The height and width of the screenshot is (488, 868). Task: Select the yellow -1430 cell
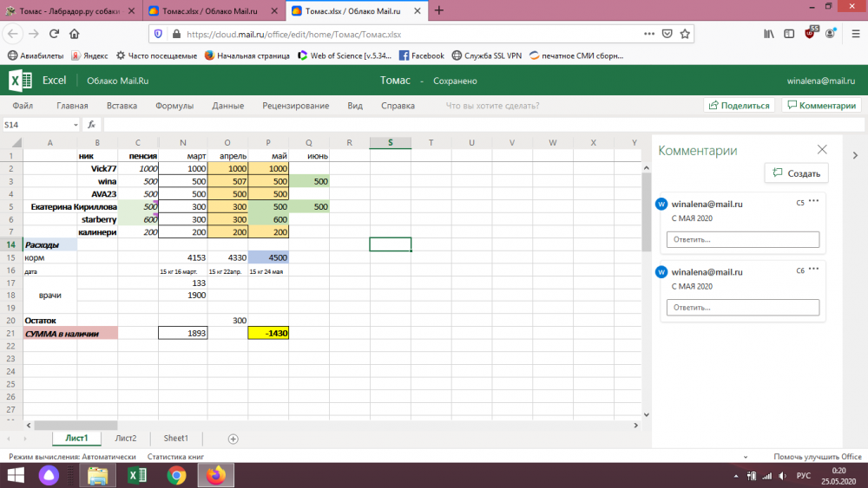coord(268,333)
